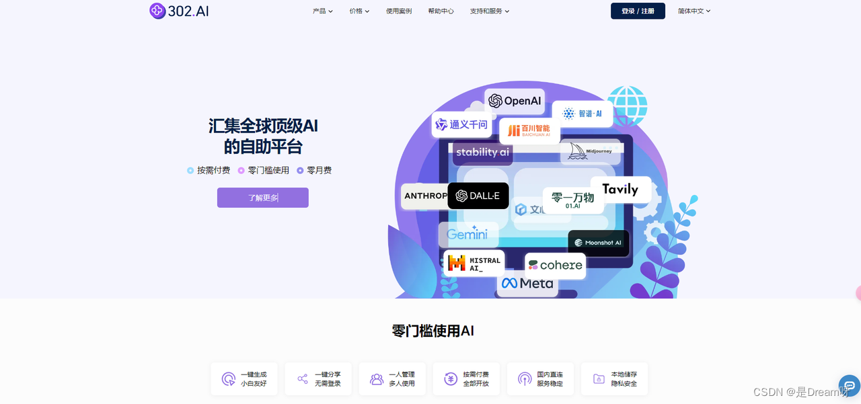Open the chat support bubble
The height and width of the screenshot is (404, 861).
coord(850,386)
